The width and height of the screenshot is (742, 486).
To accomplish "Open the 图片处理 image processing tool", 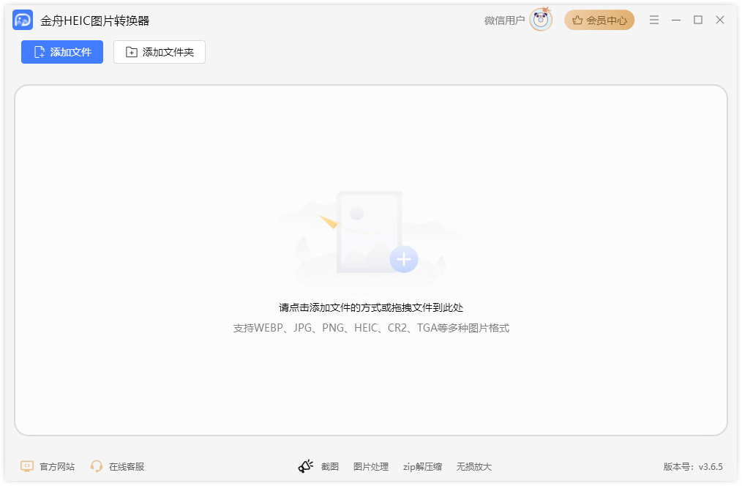I will tap(371, 466).
